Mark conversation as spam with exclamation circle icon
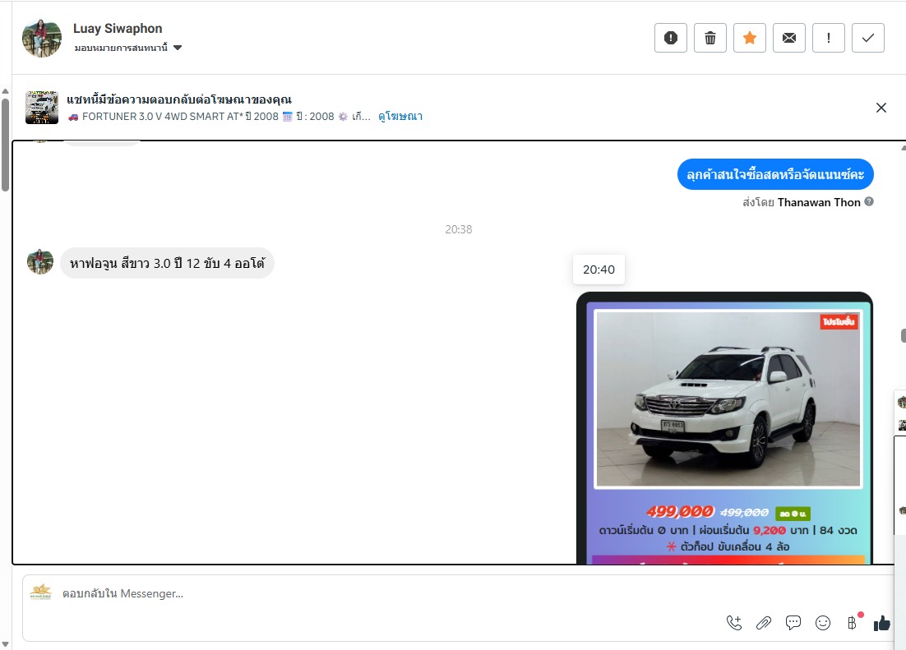Viewport: 906px width, 650px height. [670, 38]
